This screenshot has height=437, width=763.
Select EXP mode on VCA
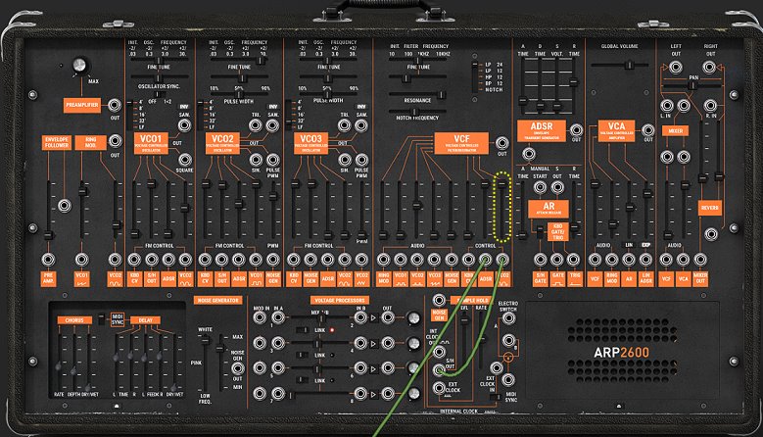[x=645, y=245]
